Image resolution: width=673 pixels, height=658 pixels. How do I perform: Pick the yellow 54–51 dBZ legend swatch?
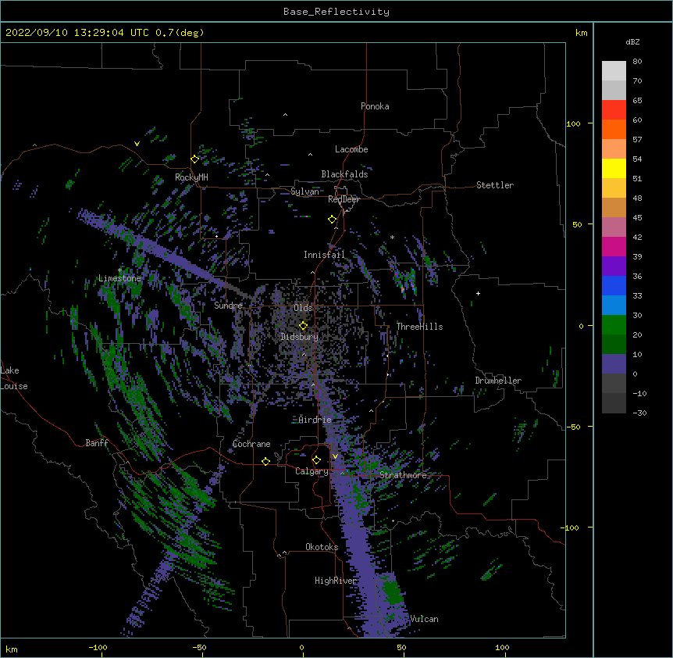pos(614,168)
